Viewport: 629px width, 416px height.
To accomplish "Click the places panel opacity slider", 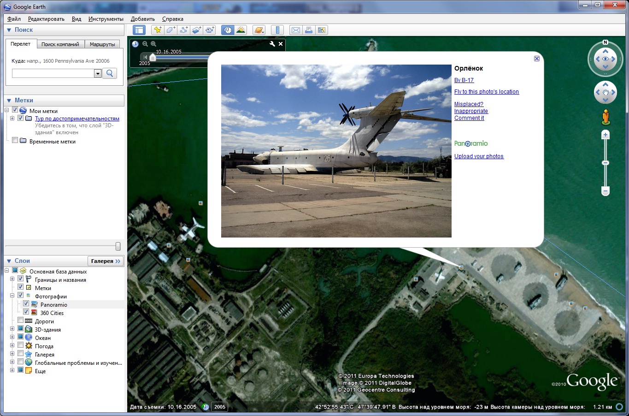I will [x=118, y=246].
